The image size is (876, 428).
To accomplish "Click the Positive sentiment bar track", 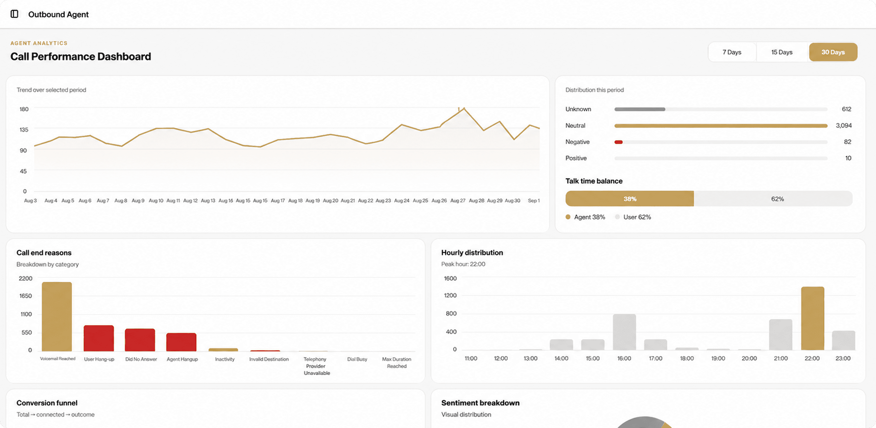I will (x=720, y=158).
